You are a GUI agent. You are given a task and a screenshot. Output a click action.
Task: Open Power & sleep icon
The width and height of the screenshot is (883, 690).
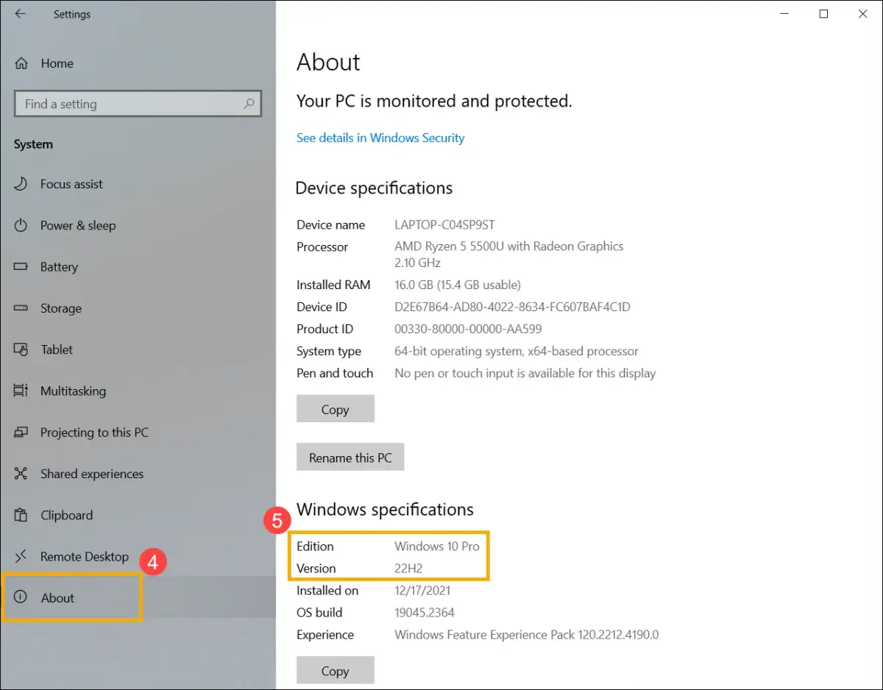click(x=21, y=225)
